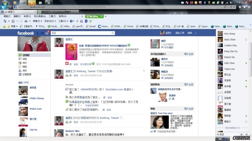Open chat sidebar settings gear
252x141 pixels.
241,134
